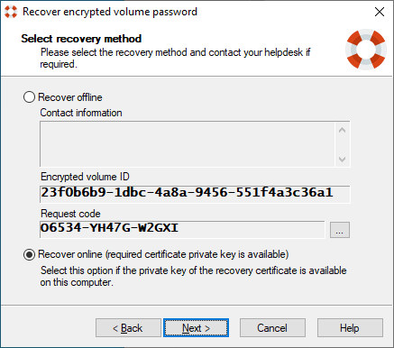Click the lifebuoy icon in the title bar

pos(11,12)
